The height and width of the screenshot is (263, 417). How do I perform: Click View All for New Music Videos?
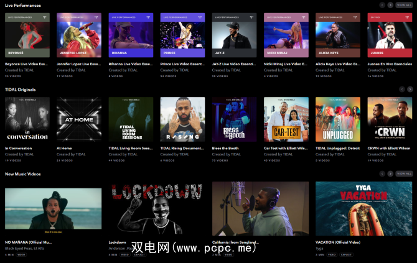tap(404, 173)
